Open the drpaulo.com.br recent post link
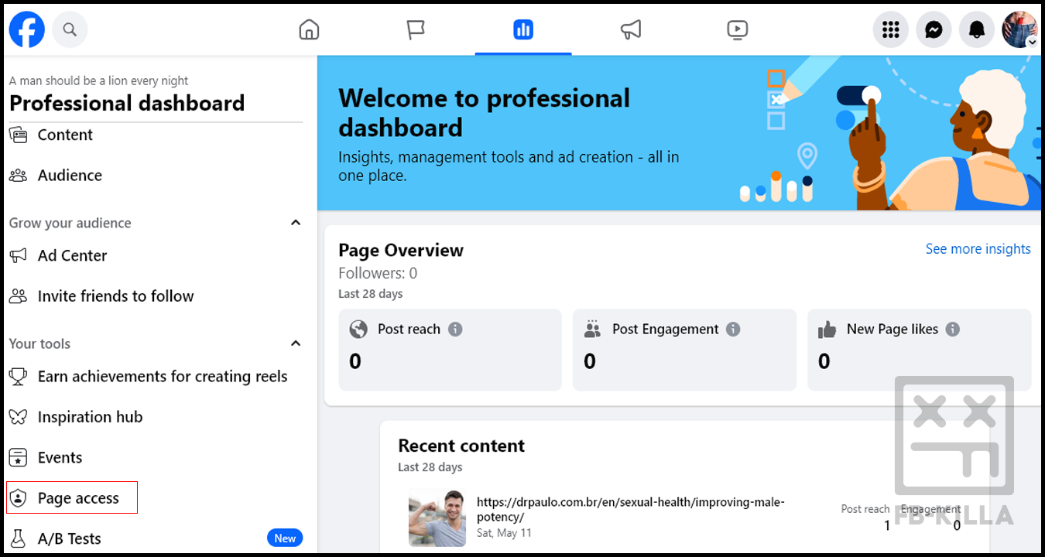Viewport: 1045px width, 557px height. pyautogui.click(x=630, y=509)
